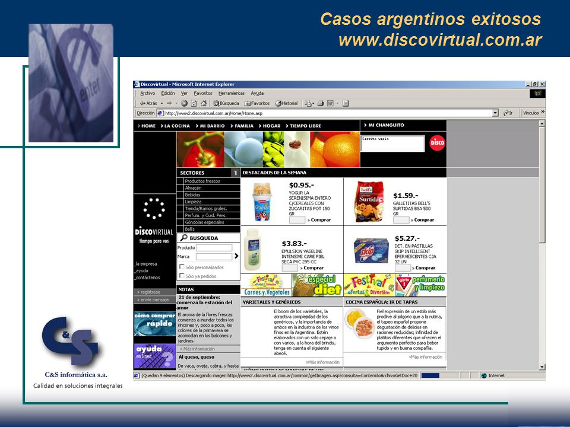Click the Internet zone icon in status bar
The image size is (570, 427).
tap(484, 375)
